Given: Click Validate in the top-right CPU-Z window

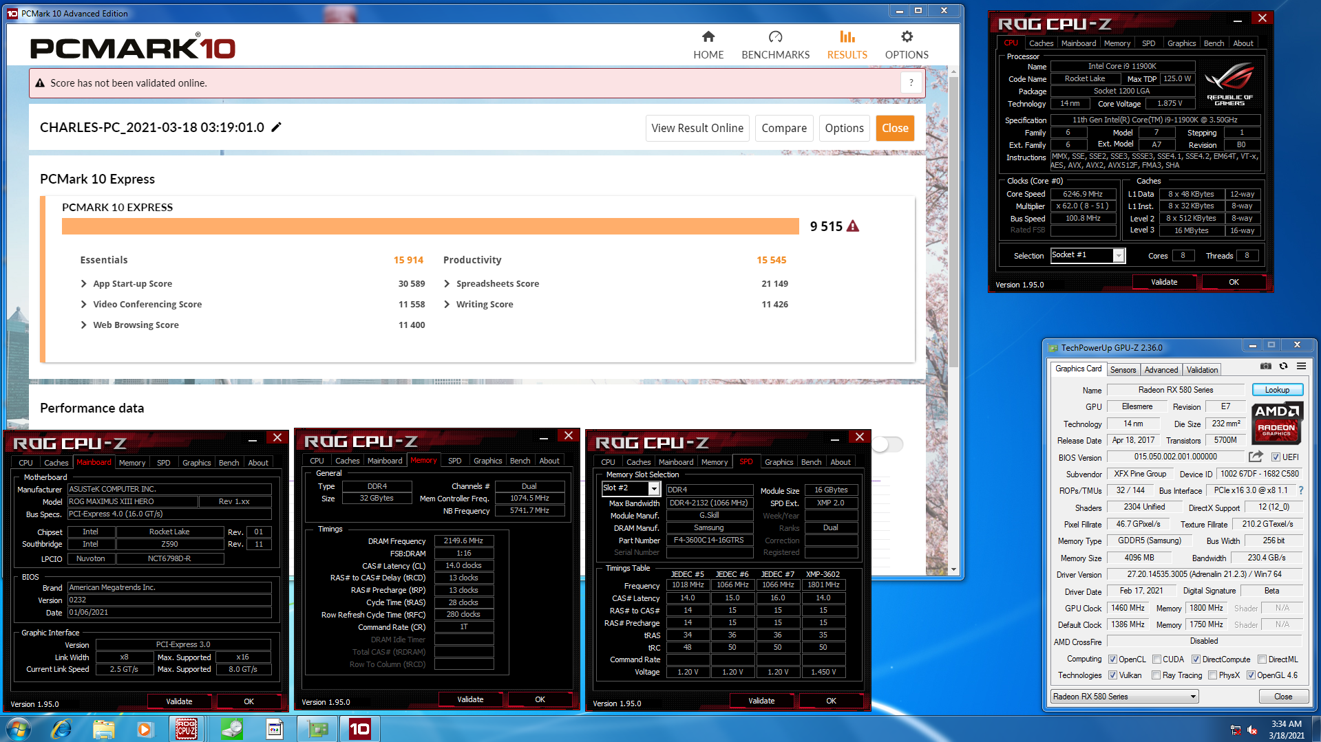Looking at the screenshot, I should click(1164, 282).
